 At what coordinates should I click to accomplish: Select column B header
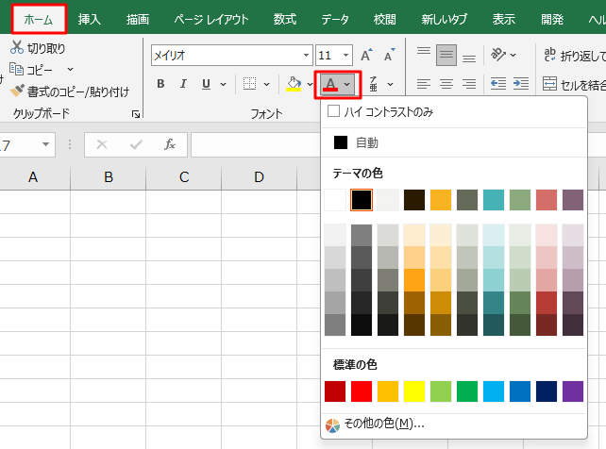pyautogui.click(x=108, y=176)
